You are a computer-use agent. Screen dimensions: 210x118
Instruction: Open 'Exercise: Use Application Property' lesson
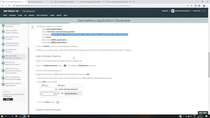pyautogui.click(x=12, y=63)
